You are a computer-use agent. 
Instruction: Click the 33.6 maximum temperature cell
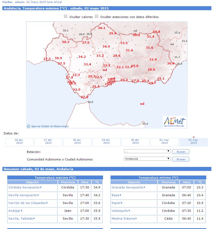97,203
